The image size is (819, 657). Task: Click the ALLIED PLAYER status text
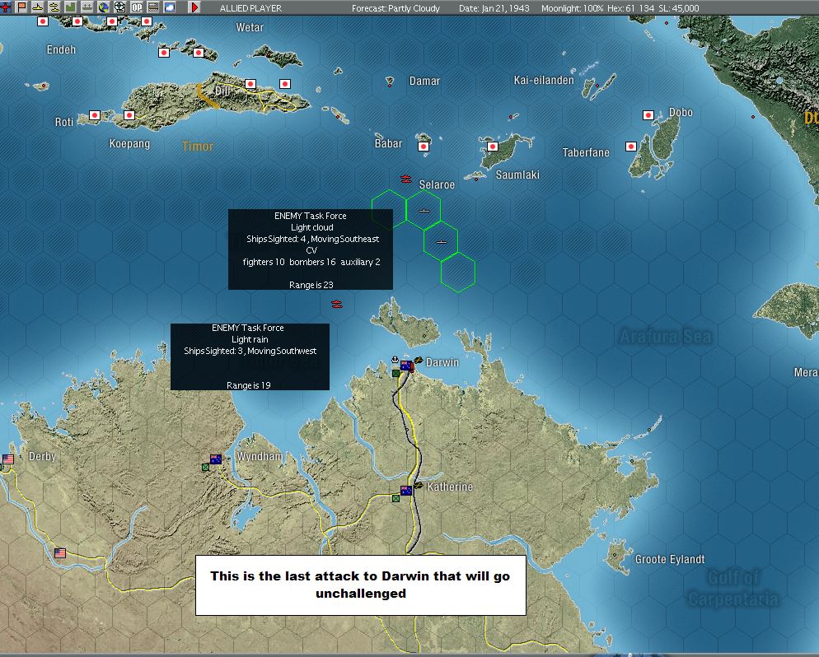250,8
